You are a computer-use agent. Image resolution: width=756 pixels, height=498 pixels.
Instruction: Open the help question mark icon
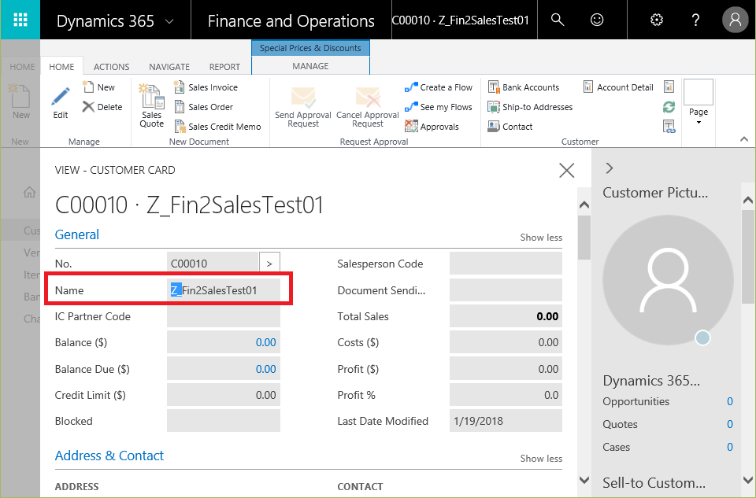click(695, 20)
